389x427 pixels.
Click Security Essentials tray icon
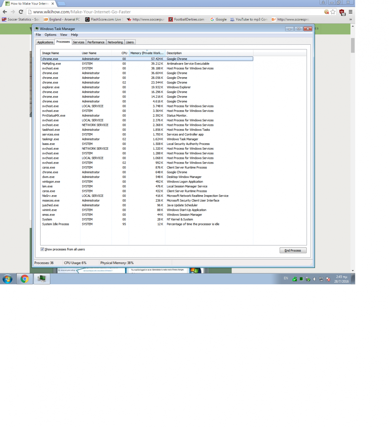coord(295,279)
